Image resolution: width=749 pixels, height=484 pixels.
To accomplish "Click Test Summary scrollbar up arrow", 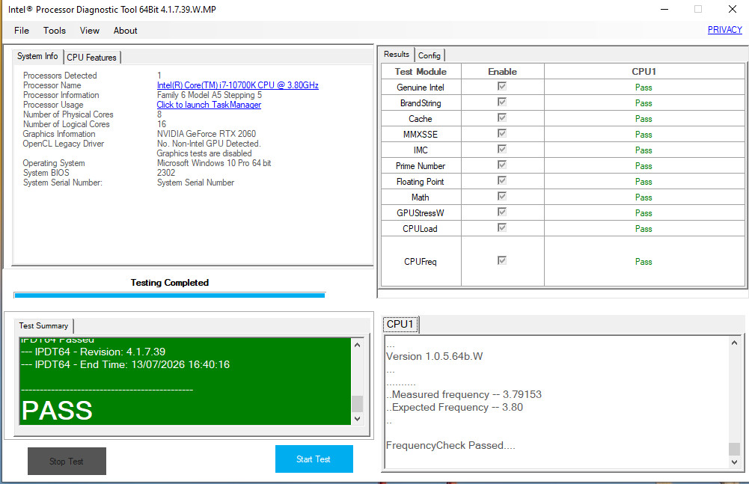I will pyautogui.click(x=358, y=345).
